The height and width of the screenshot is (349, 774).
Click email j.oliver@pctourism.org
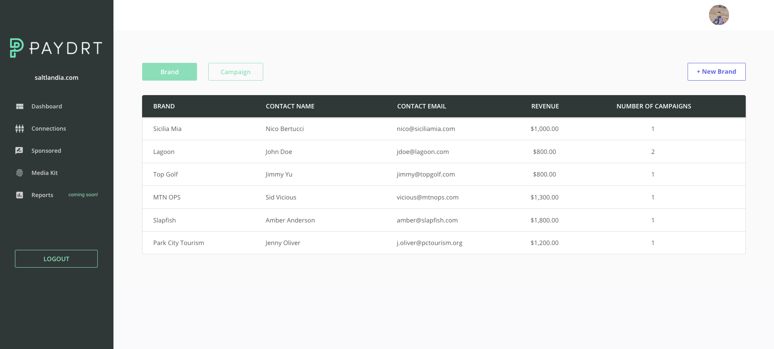430,243
